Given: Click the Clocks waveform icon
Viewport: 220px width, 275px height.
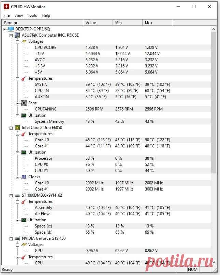Looking at the screenshot, I should pos(24,177).
